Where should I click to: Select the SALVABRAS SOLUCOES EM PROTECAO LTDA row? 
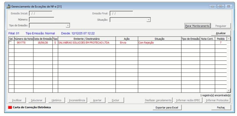pos(118,43)
